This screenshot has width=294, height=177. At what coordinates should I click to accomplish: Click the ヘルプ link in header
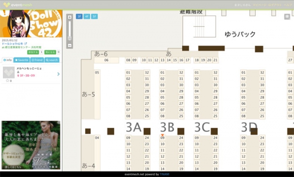point(288,5)
